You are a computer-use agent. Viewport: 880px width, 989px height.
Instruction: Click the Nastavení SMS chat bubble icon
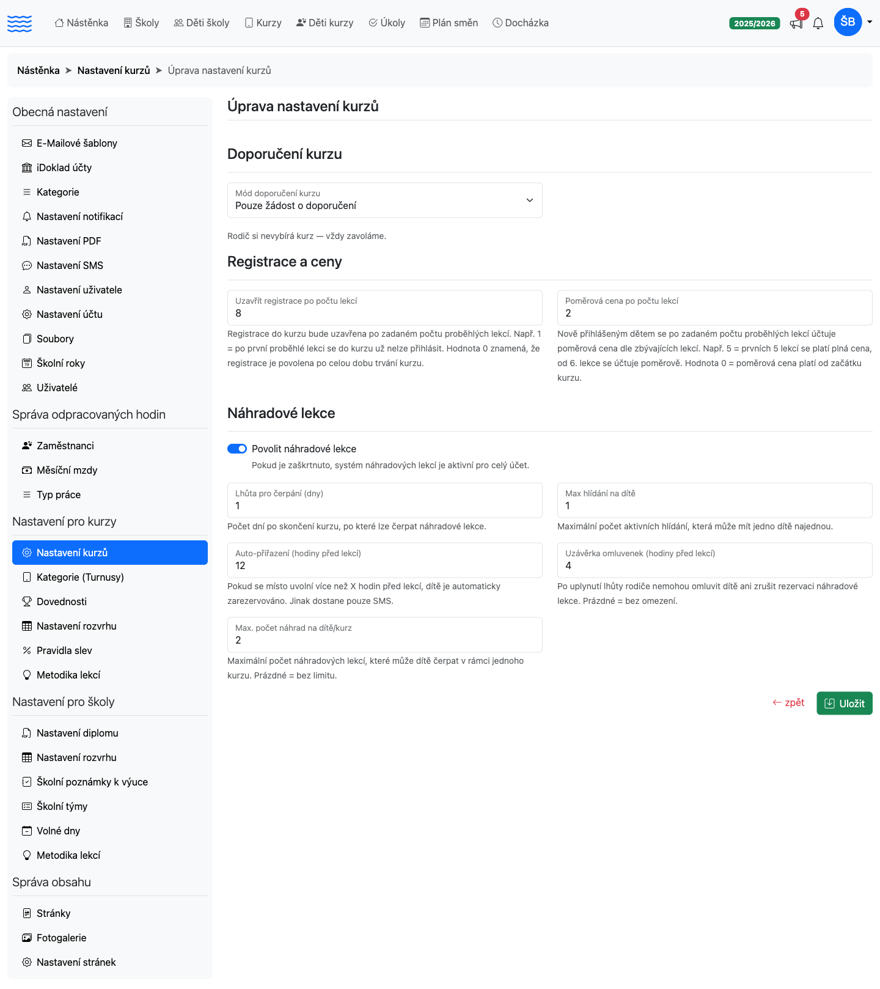pyautogui.click(x=27, y=265)
